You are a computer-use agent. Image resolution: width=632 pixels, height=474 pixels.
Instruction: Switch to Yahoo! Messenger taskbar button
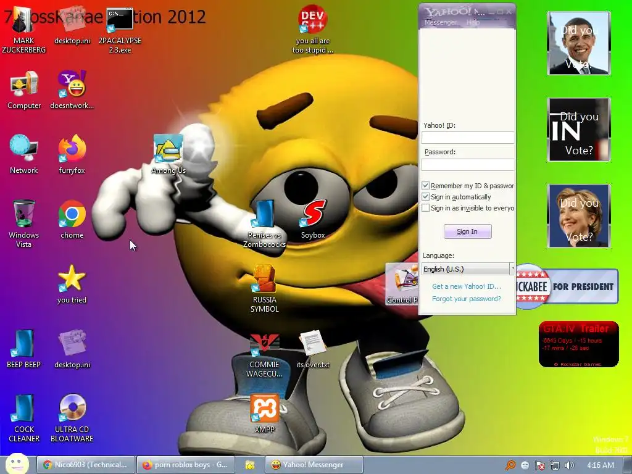(314, 465)
